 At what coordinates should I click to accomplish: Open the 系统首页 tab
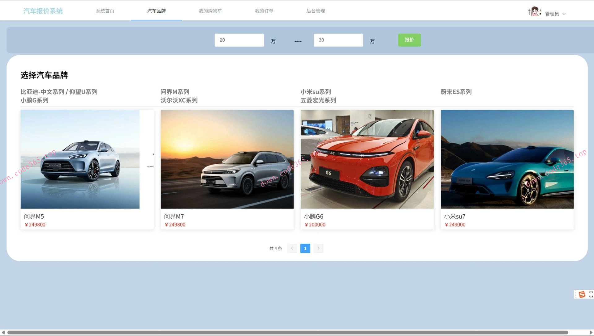(105, 11)
